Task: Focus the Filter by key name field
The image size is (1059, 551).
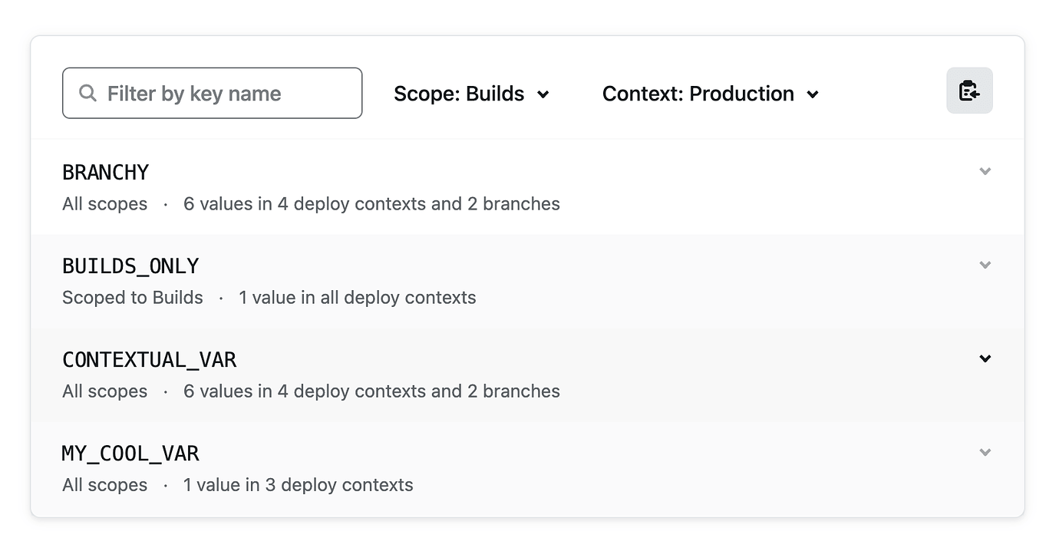Action: [223, 94]
